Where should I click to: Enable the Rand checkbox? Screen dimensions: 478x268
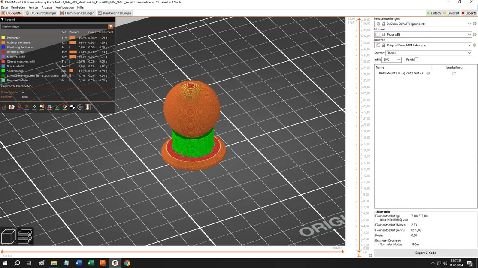[416, 60]
